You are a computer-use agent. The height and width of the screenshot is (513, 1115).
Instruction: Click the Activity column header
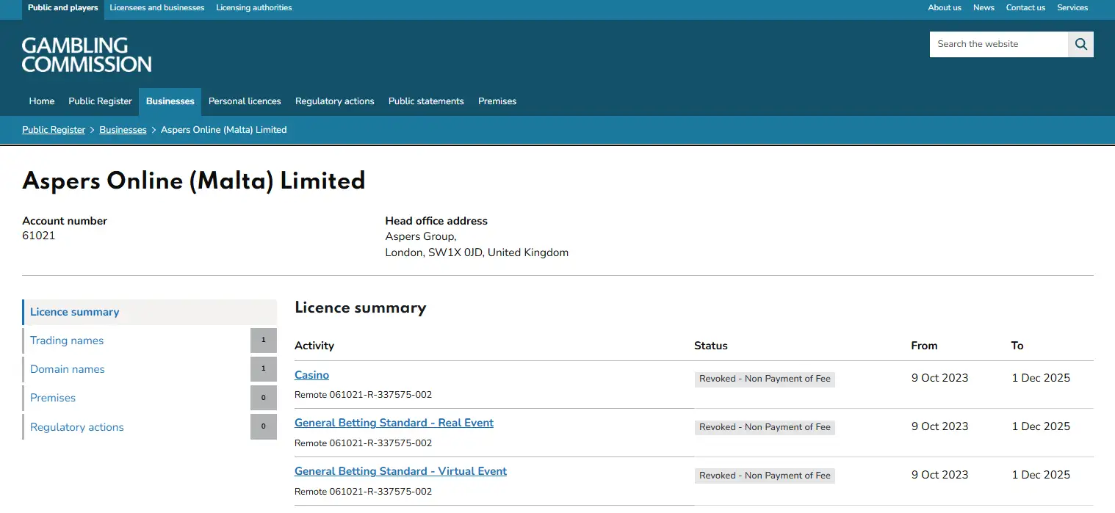[x=314, y=346]
